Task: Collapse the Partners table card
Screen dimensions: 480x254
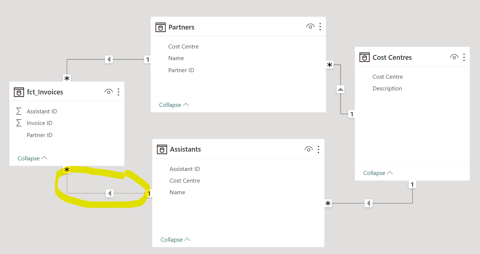Action: coord(174,105)
